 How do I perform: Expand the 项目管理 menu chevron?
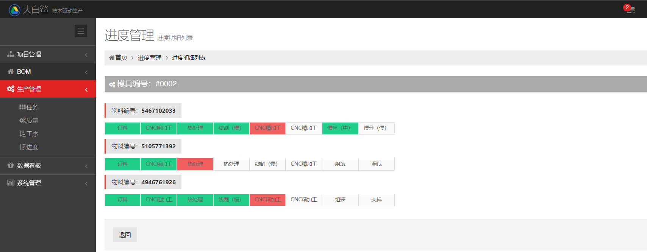[86, 55]
